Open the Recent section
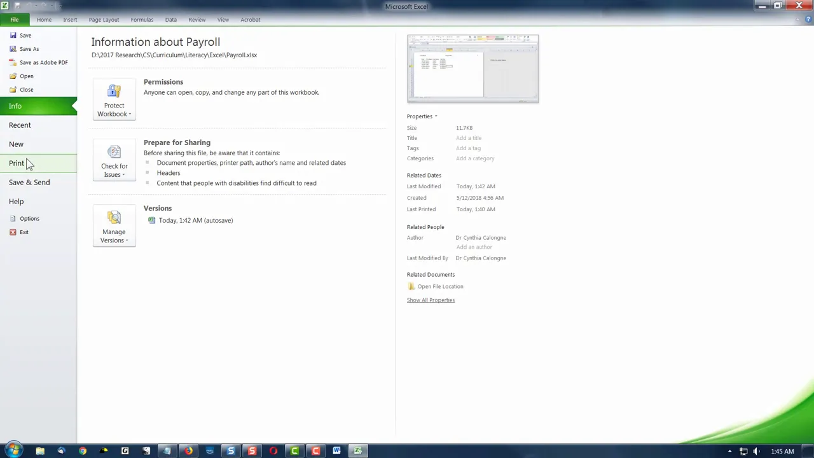The width and height of the screenshot is (814, 458). coord(38,125)
